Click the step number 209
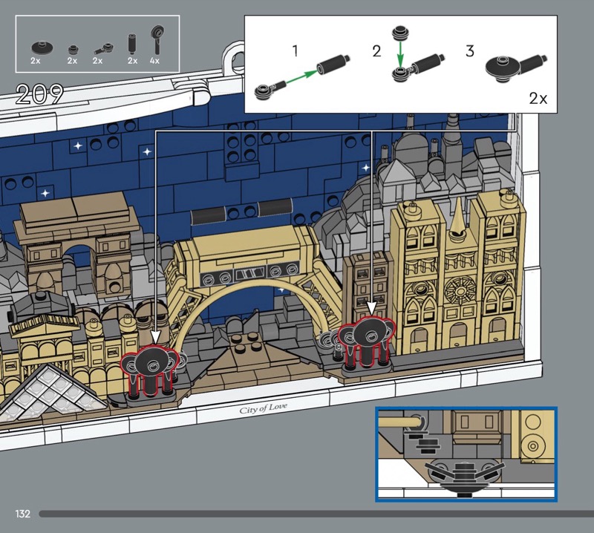Viewport: 594px width, 533px height. tap(39, 94)
